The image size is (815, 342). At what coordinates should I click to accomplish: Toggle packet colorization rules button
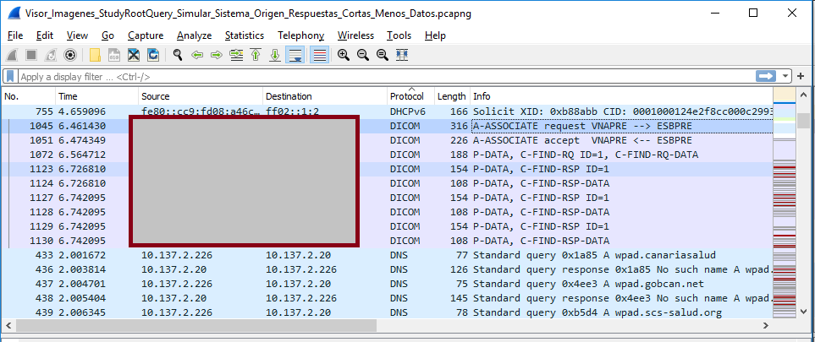coord(319,55)
